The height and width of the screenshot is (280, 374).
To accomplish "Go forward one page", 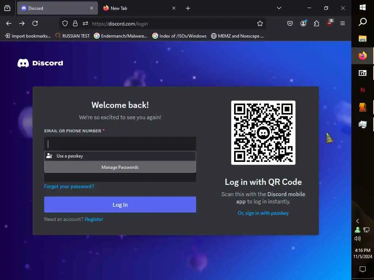I will pyautogui.click(x=22, y=23).
